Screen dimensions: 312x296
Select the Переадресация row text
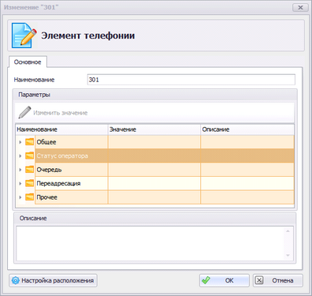(x=58, y=183)
